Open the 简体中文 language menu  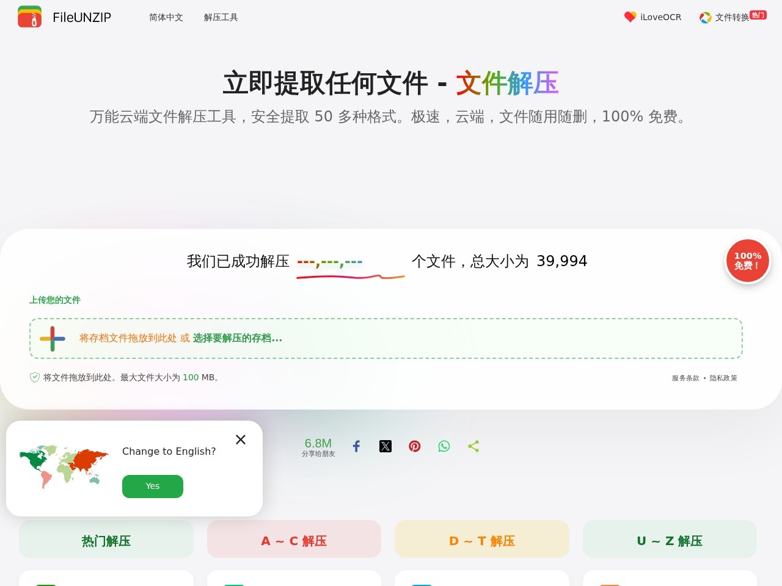point(166,17)
